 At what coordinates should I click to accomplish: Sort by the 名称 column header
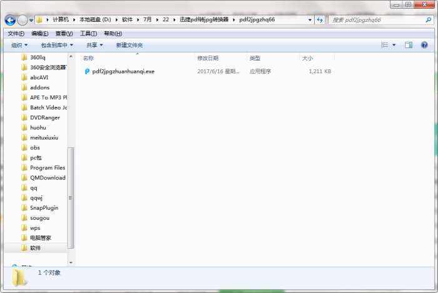[x=88, y=58]
